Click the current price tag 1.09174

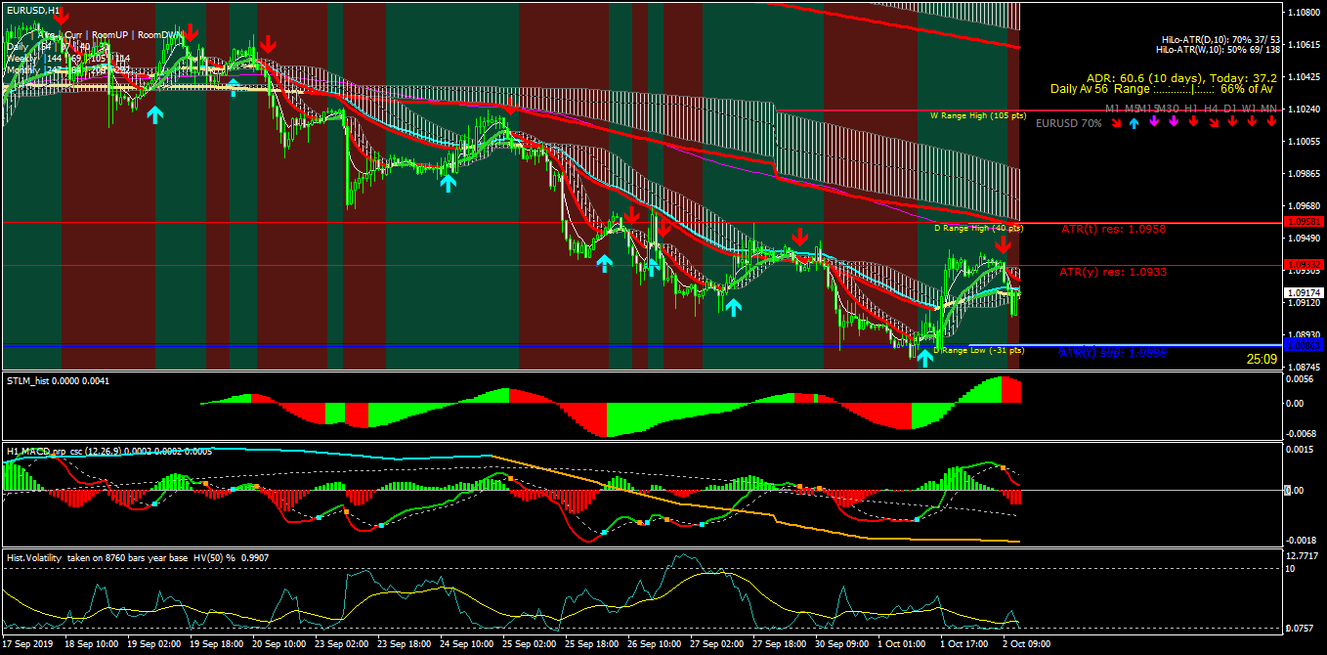click(1305, 292)
